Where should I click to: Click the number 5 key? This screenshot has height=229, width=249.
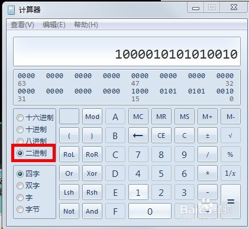(161, 173)
